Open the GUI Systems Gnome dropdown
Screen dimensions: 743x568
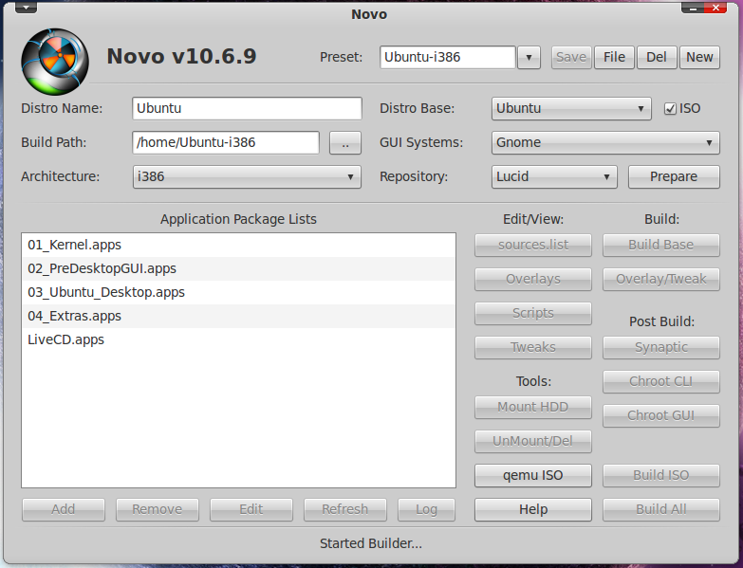[605, 143]
